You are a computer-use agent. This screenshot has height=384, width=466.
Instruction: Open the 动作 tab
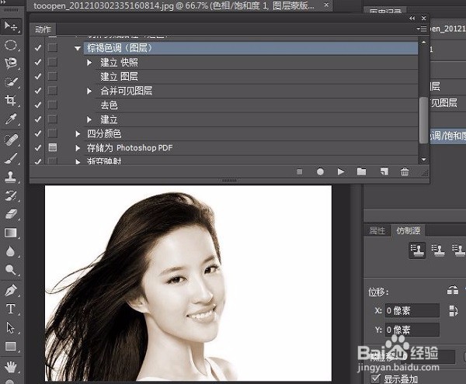click(43, 29)
